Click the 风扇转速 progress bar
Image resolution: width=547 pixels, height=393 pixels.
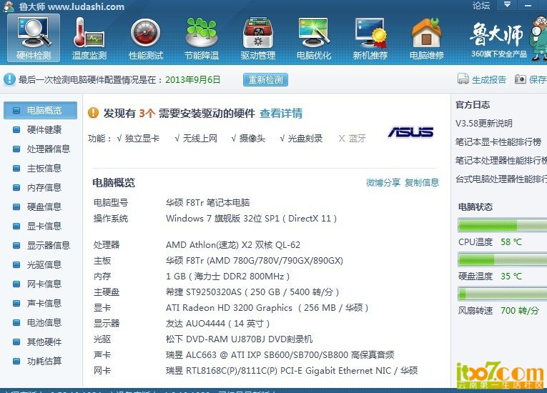(x=503, y=294)
